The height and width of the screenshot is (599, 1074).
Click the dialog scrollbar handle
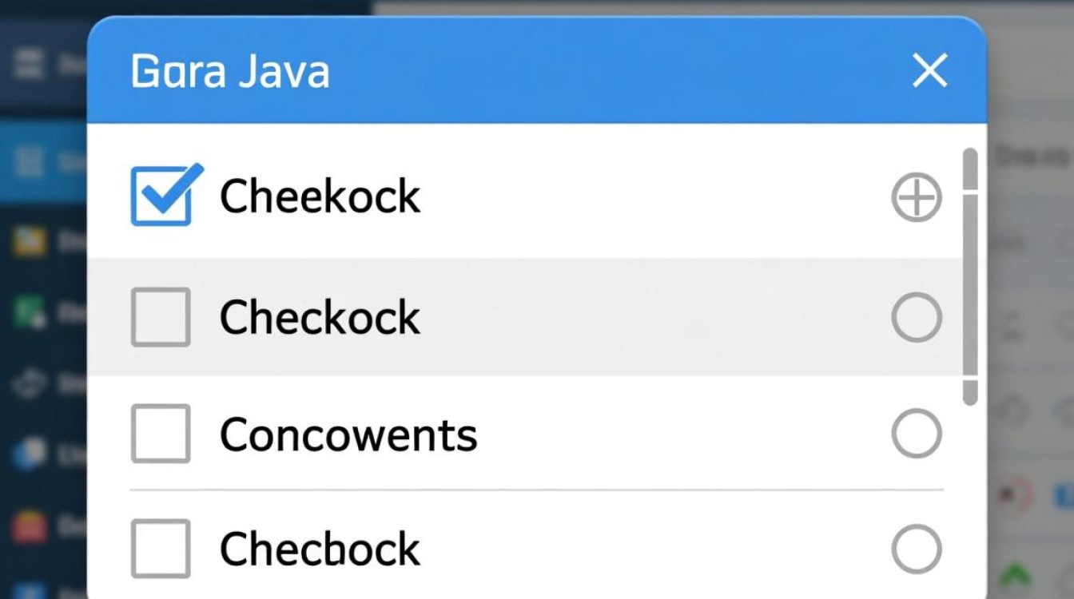pyautogui.click(x=970, y=272)
